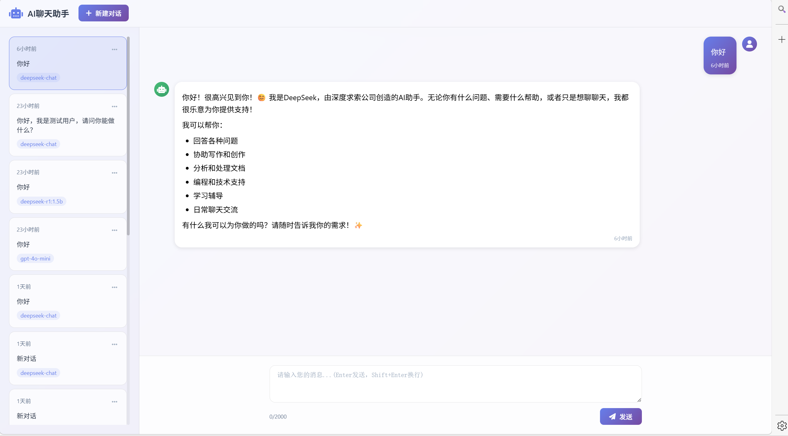The image size is (788, 436).
Task: Click the green bot avatar icon
Action: (162, 89)
